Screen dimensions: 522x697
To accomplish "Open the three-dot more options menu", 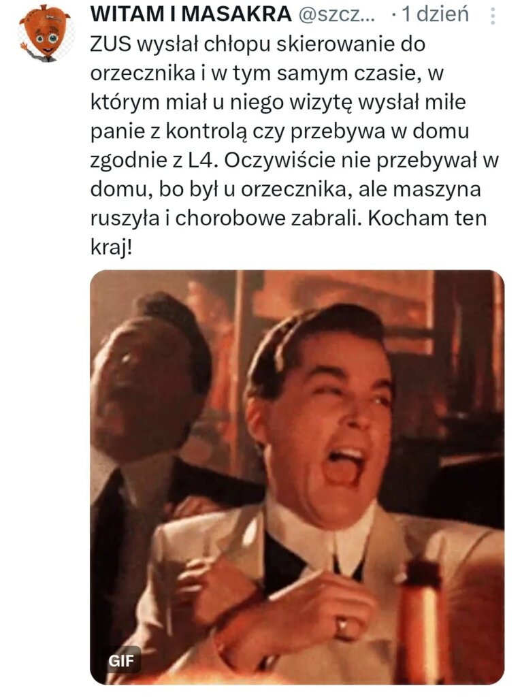I will (x=493, y=16).
